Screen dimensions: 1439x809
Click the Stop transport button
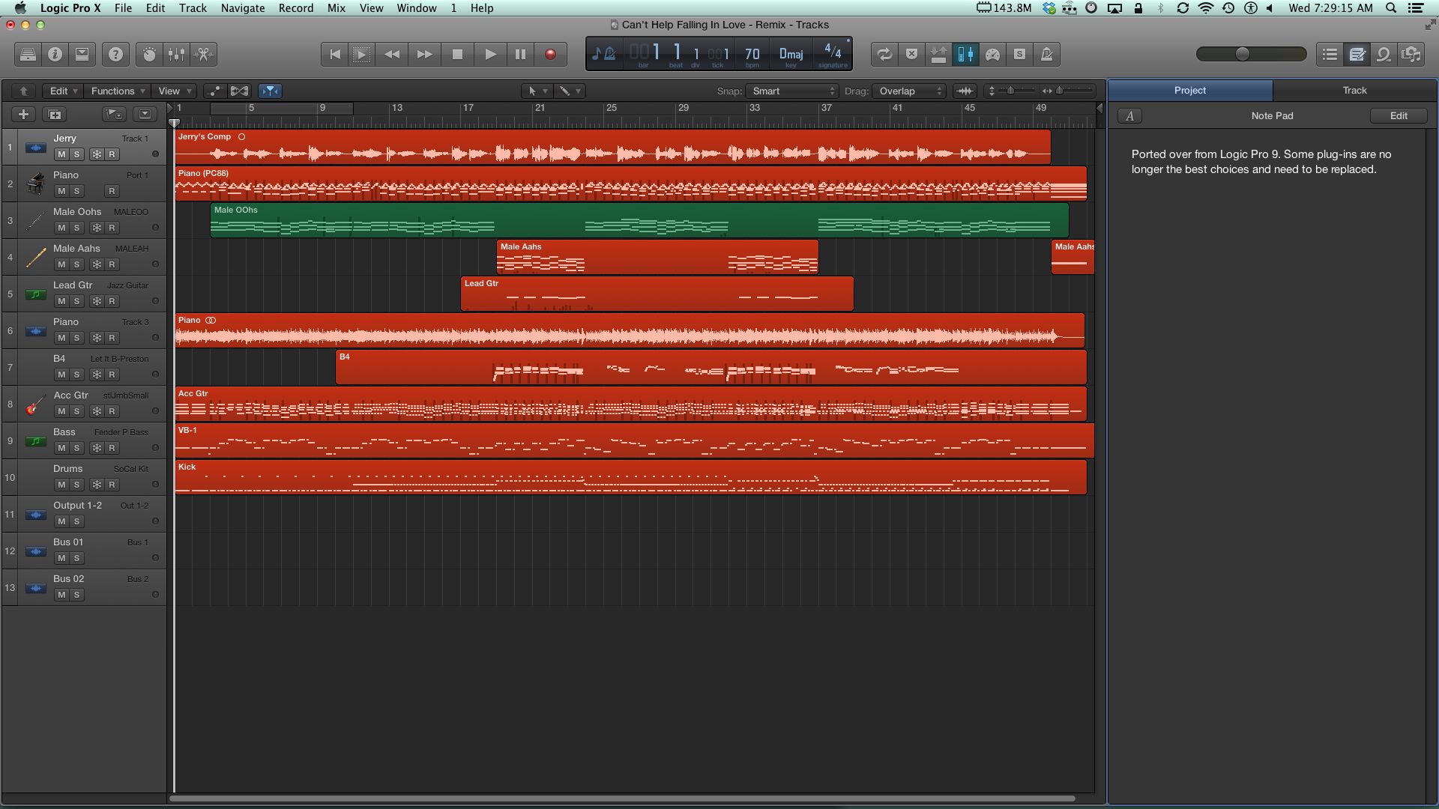tap(457, 54)
